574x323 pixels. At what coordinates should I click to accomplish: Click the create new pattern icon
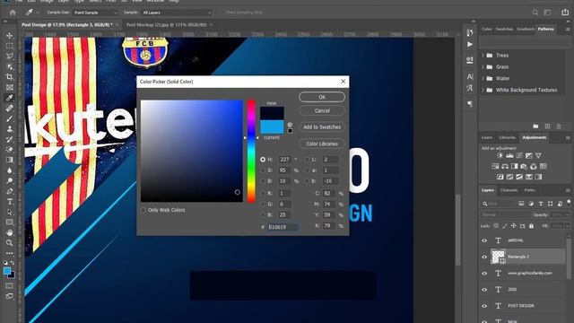(x=547, y=127)
